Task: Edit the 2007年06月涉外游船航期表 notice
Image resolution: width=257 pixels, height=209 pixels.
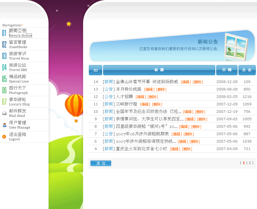Action: pyautogui.click(x=177, y=134)
